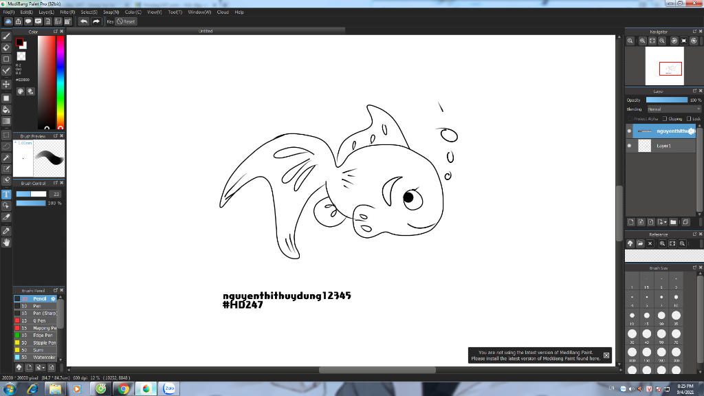Click the cloud save toolbar icon
Image resolution: width=704 pixels, height=396 pixels.
8,21
